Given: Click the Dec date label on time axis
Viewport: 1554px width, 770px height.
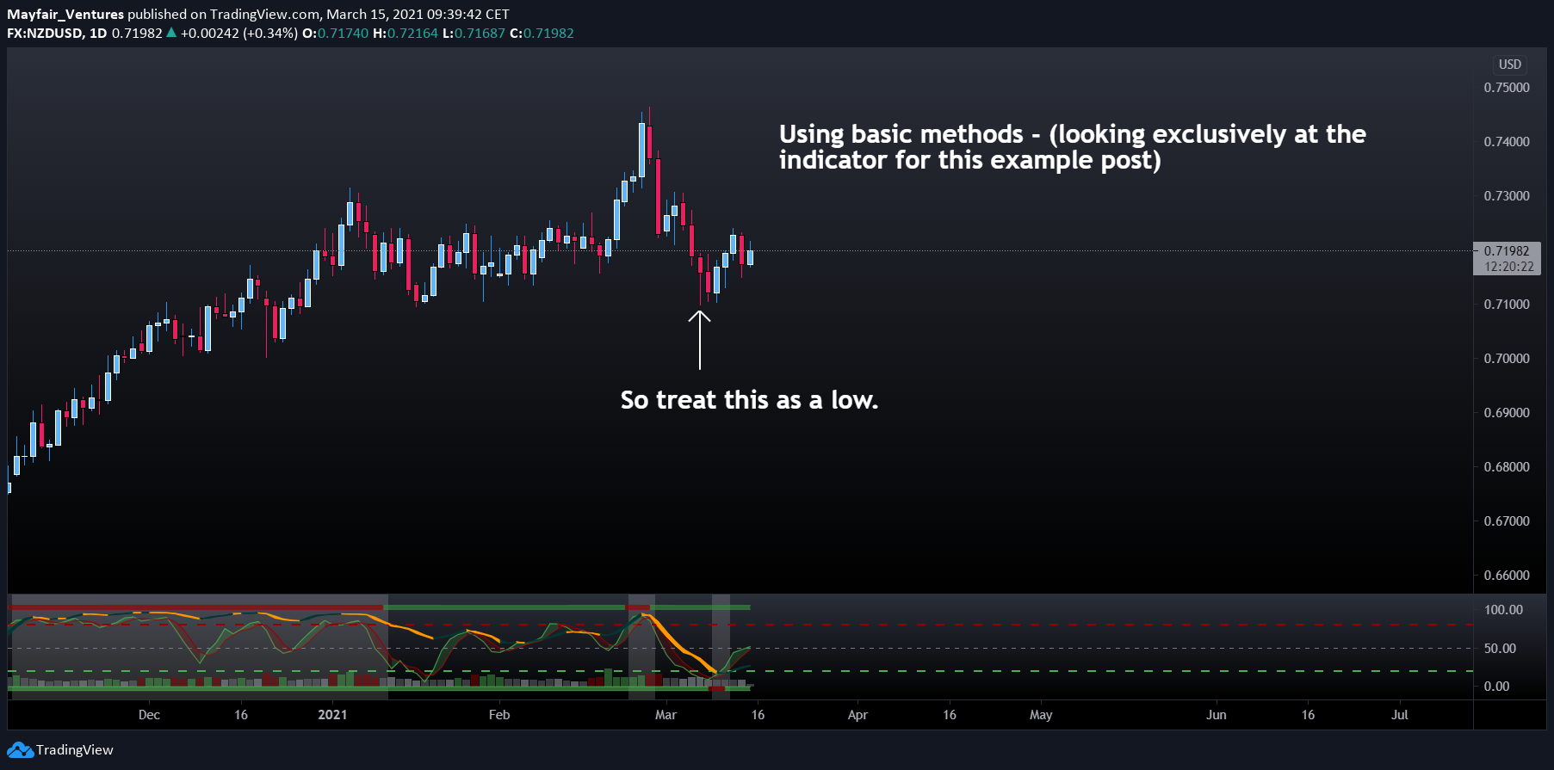Looking at the screenshot, I should (149, 715).
